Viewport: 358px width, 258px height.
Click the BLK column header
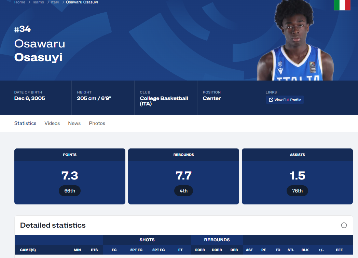[x=305, y=250]
